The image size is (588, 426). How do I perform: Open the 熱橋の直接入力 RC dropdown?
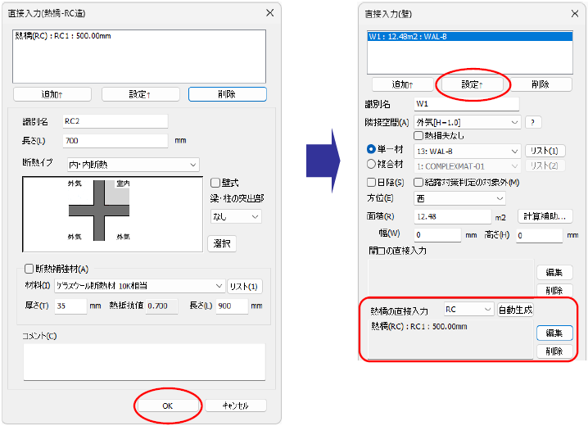point(468,309)
